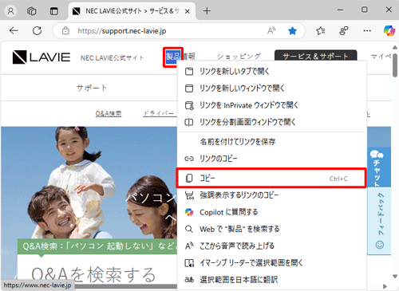
Task: Open the tab actions menu icon
Action: pyautogui.click(x=54, y=11)
